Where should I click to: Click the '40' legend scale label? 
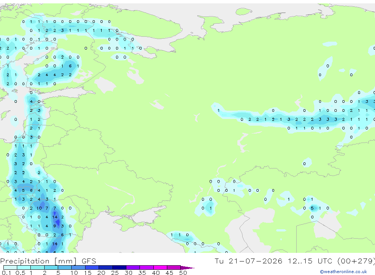click(x=156, y=273)
